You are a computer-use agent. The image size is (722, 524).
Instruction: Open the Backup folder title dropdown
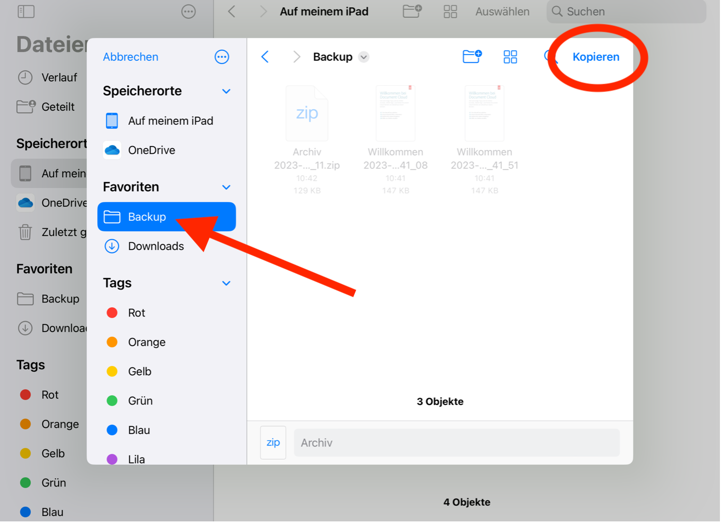click(x=364, y=57)
